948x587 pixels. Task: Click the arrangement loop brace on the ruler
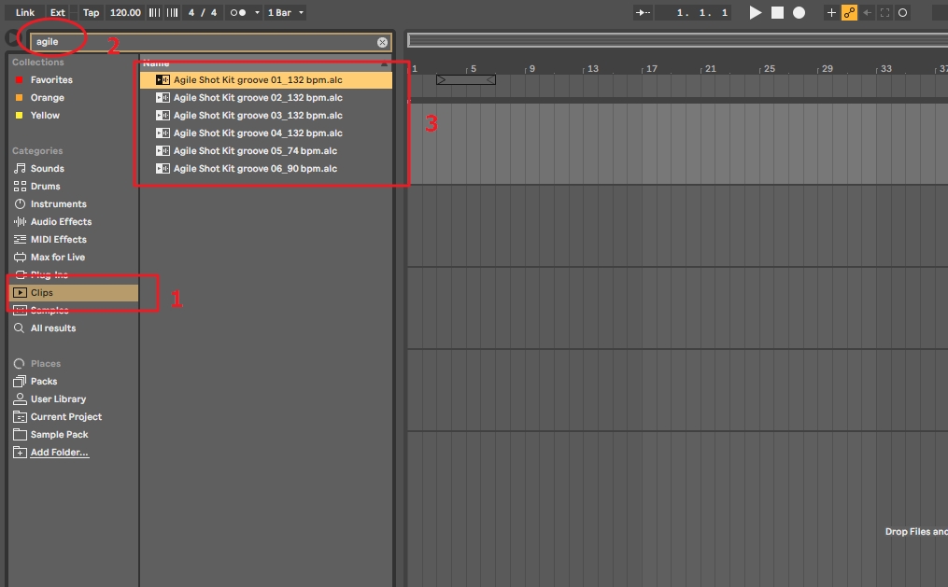click(465, 79)
